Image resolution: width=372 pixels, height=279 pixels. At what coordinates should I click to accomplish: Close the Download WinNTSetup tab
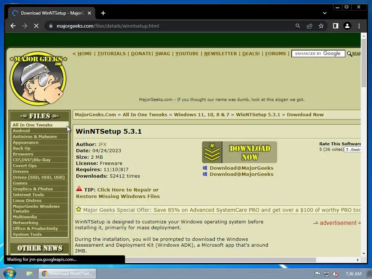pyautogui.click(x=89, y=13)
